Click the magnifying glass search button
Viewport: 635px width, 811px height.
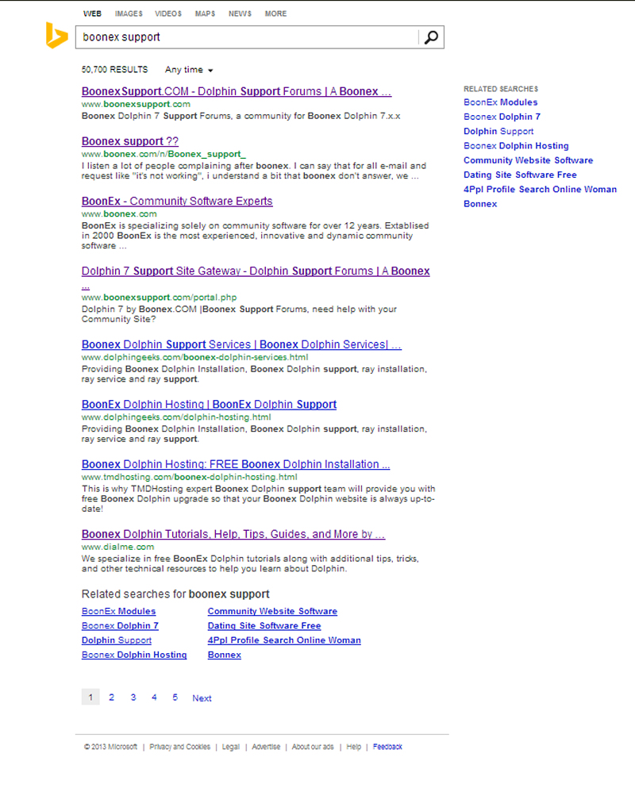click(x=431, y=37)
